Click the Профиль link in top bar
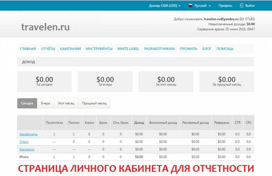 pyautogui.click(x=225, y=5)
